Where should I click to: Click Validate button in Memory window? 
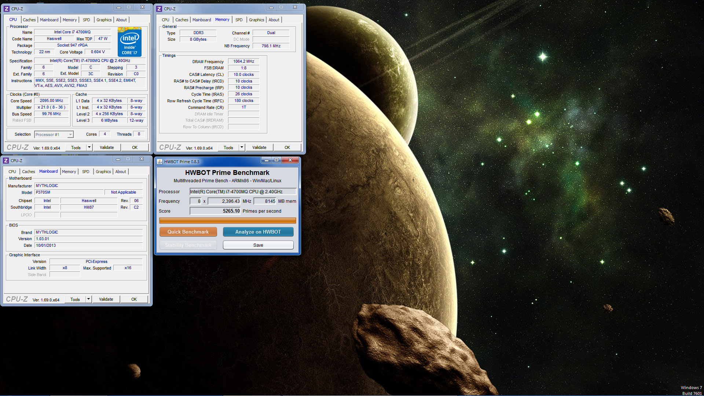(259, 147)
